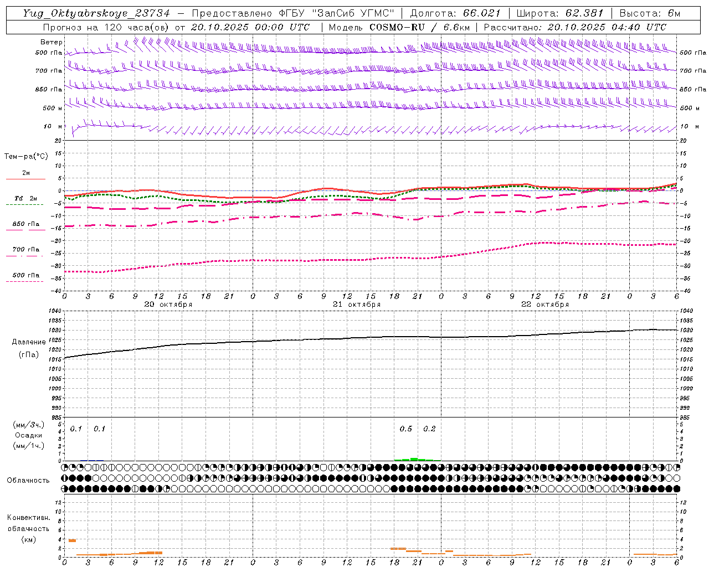Click the Осадки precipitation label
This screenshot has width=709, height=567.
[29, 435]
